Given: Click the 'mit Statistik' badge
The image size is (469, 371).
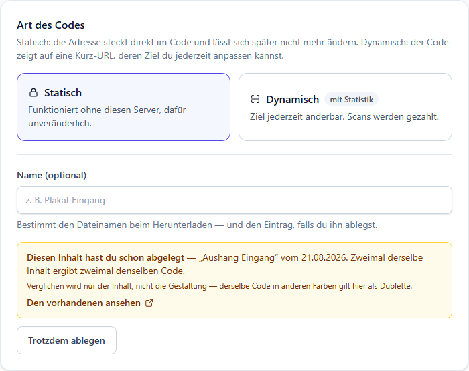Looking at the screenshot, I should click(352, 100).
